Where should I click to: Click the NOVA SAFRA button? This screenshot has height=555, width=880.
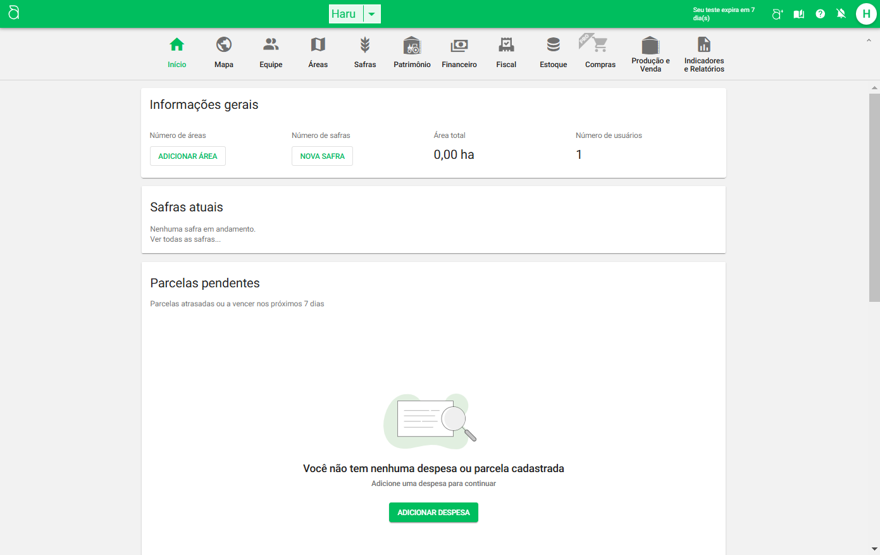click(x=322, y=156)
